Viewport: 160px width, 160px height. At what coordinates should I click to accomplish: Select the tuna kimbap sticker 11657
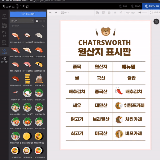tap(27, 151)
